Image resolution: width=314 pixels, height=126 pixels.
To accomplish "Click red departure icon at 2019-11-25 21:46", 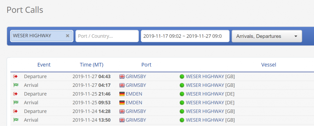I will pos(15,94).
